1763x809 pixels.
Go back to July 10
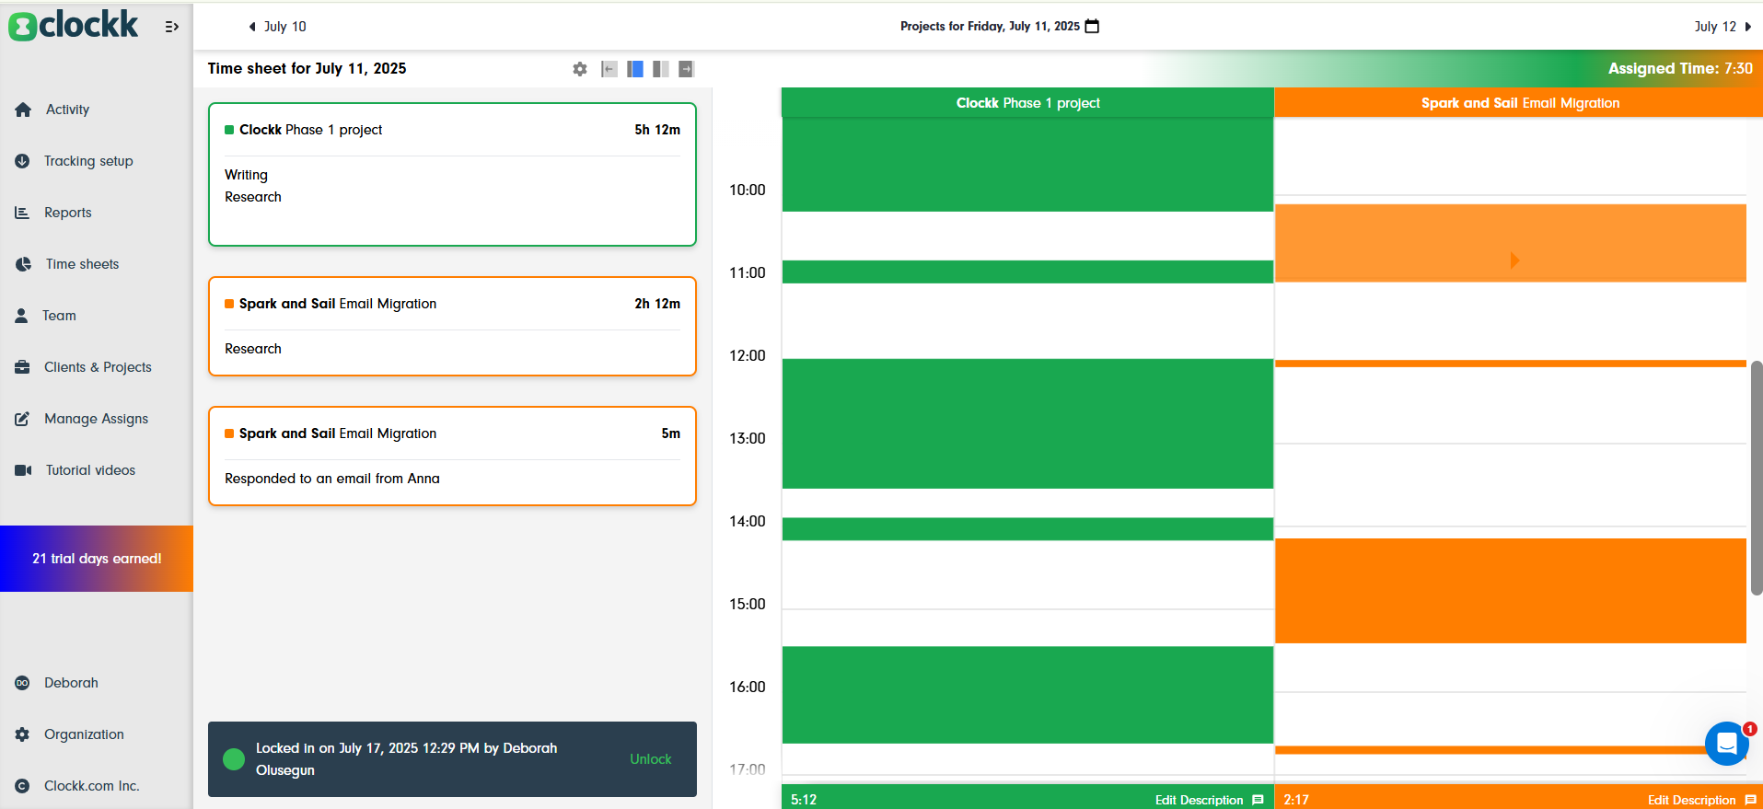tap(277, 27)
